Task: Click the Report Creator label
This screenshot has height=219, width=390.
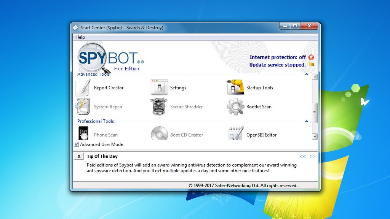Action: tap(109, 88)
